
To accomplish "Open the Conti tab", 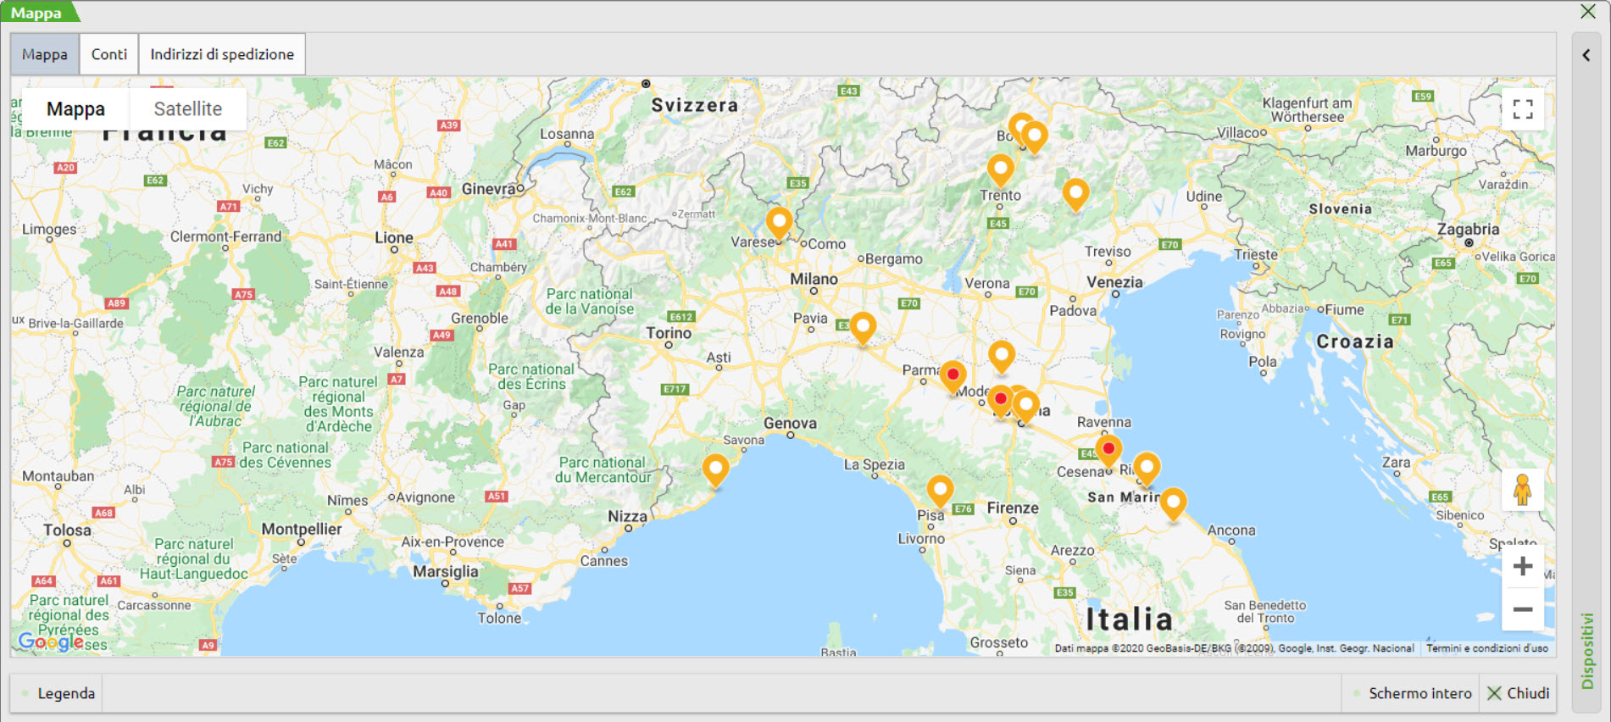I will [x=108, y=54].
